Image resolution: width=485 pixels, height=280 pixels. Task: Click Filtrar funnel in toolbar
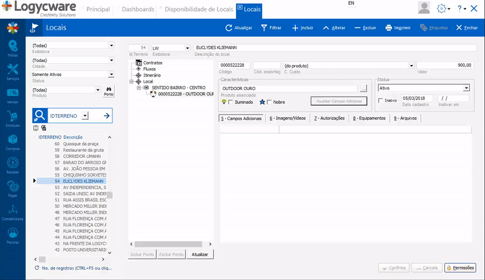pyautogui.click(x=271, y=28)
